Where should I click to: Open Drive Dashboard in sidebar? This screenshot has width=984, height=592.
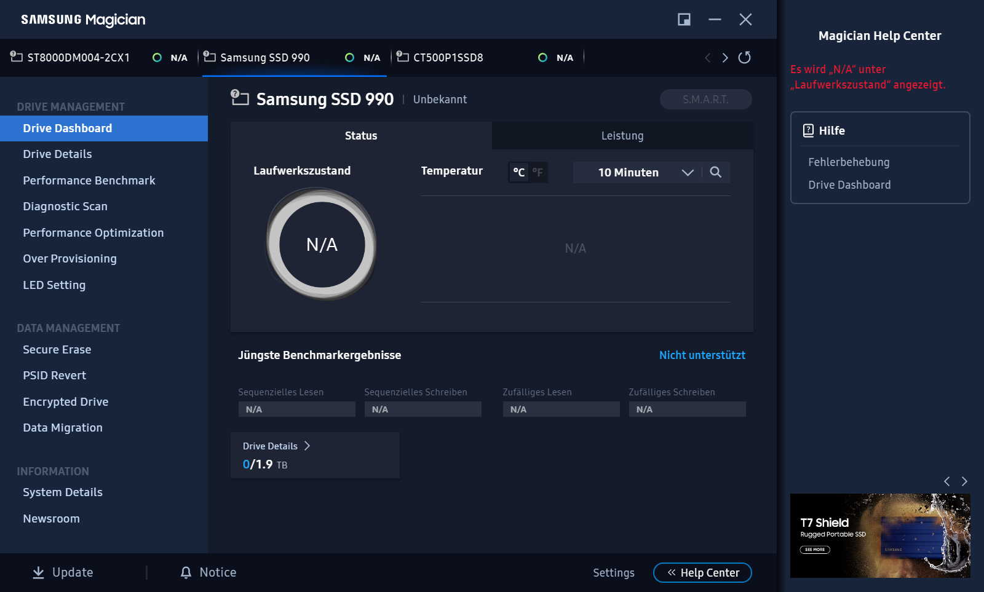[x=104, y=128]
